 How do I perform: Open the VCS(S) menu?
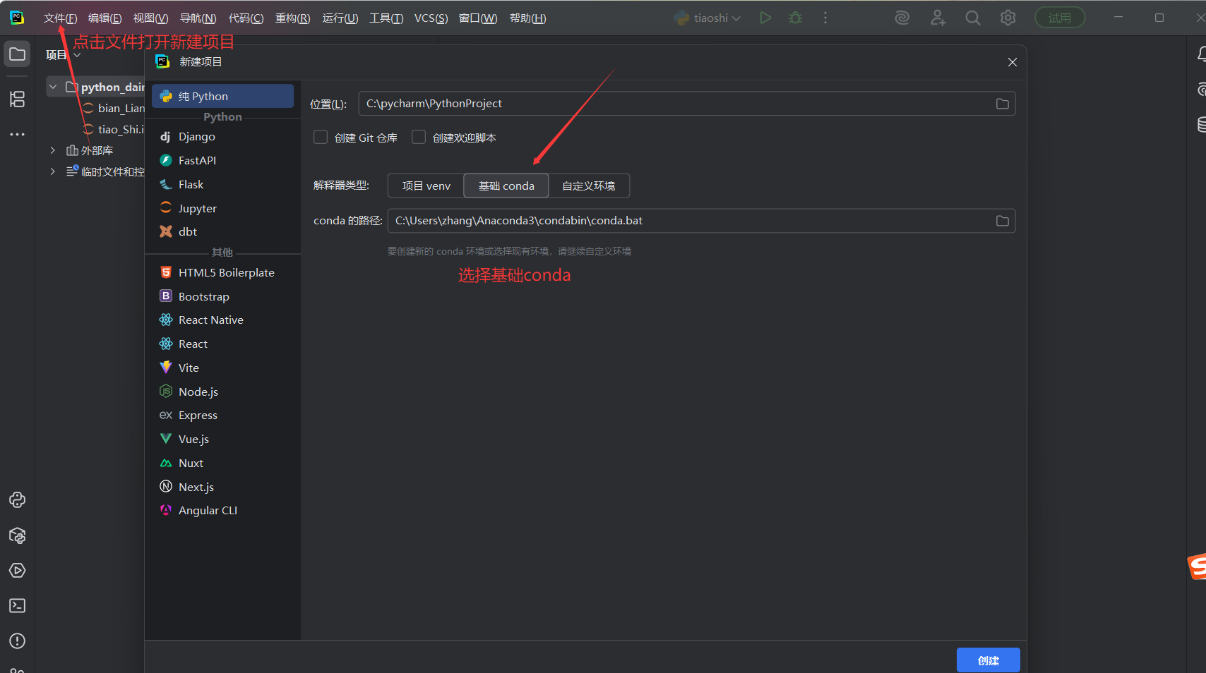(431, 18)
